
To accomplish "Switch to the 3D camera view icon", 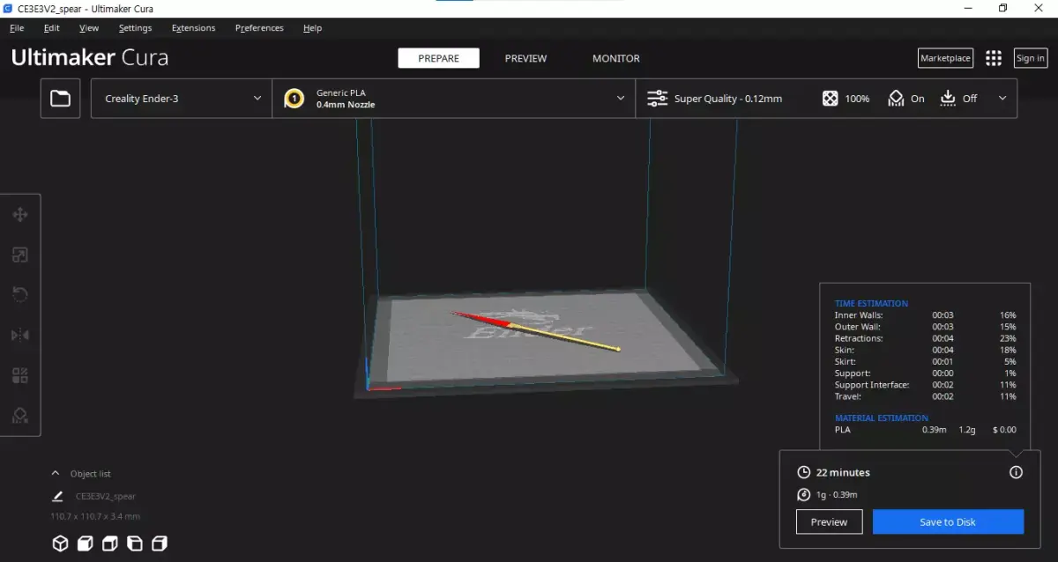I will [60, 544].
